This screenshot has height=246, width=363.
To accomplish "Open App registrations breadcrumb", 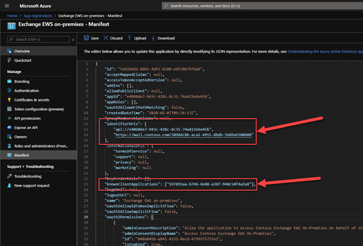I will (38, 16).
